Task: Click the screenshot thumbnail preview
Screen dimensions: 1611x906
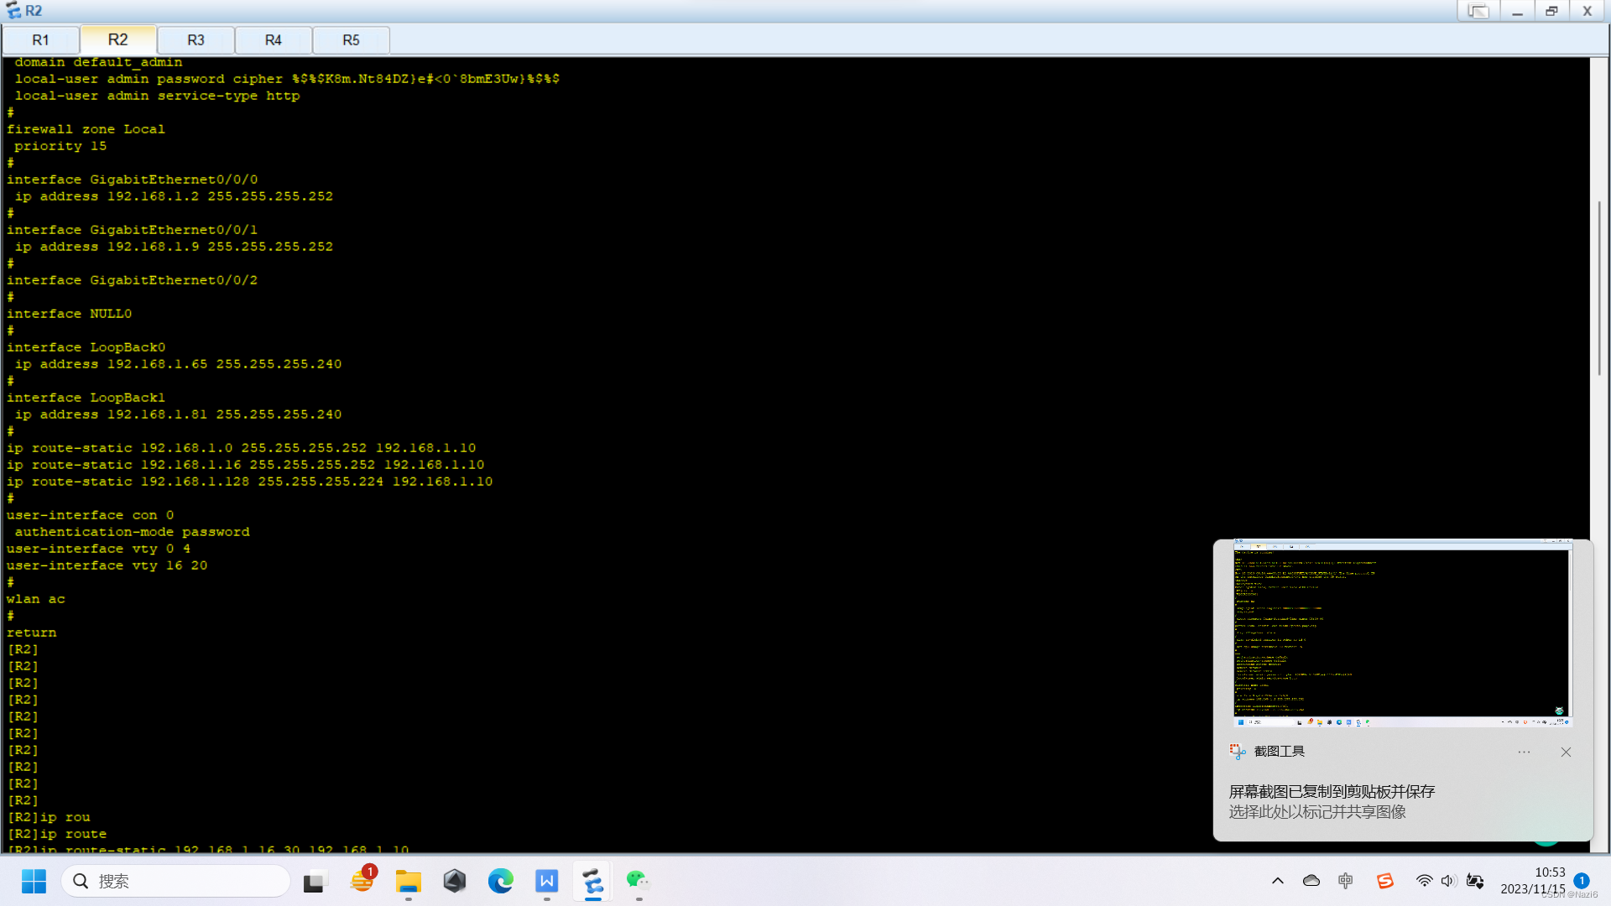Action: point(1401,634)
